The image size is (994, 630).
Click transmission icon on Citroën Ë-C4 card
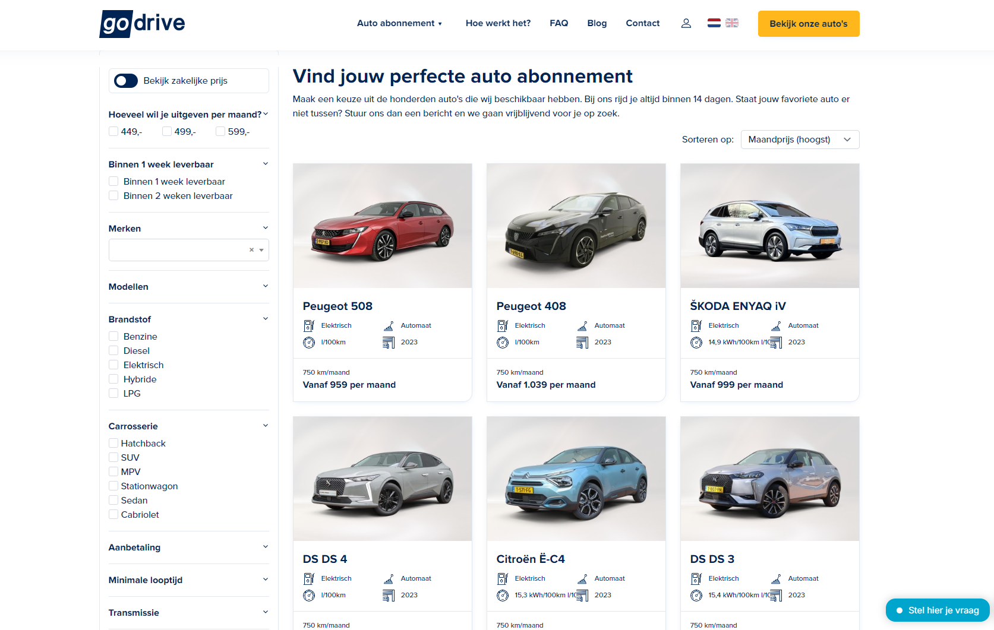pyautogui.click(x=582, y=578)
